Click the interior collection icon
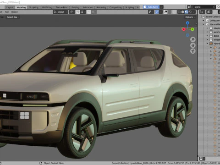 pos(211,28)
